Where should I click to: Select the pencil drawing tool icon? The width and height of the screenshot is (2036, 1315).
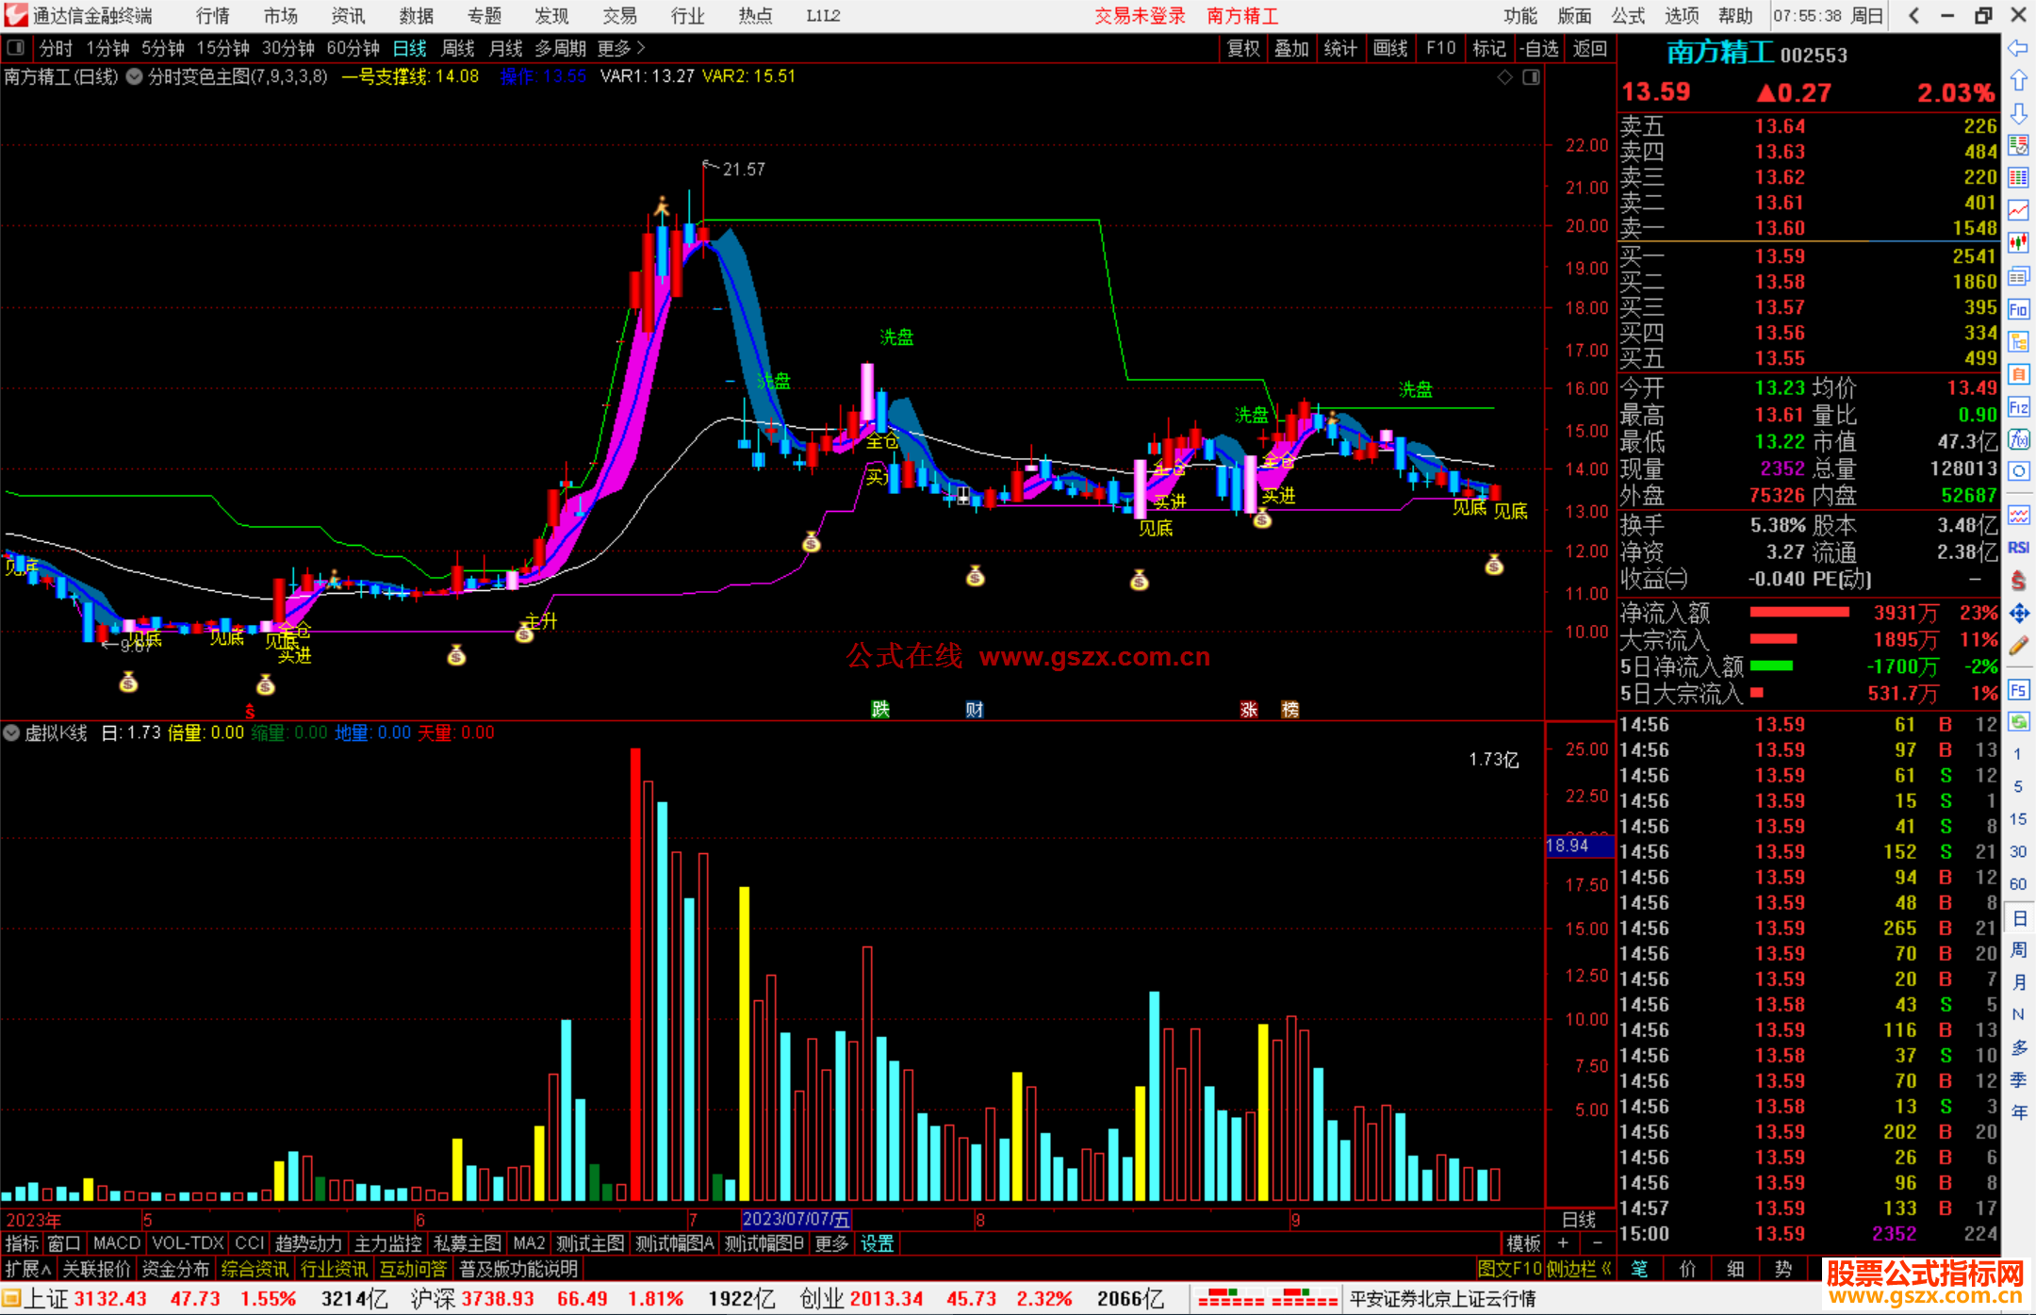[2018, 647]
